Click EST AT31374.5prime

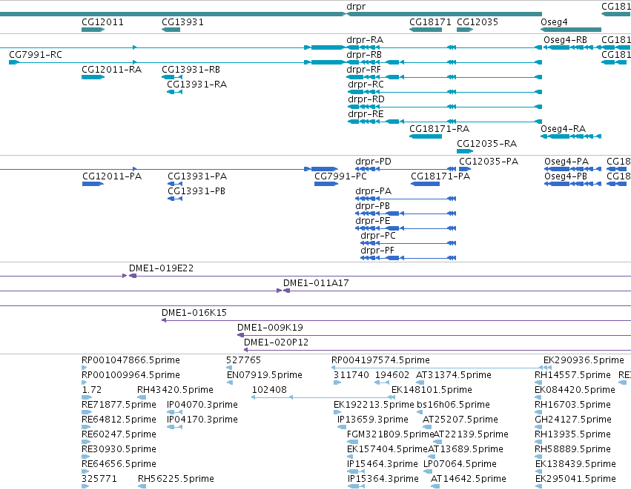(x=420, y=383)
